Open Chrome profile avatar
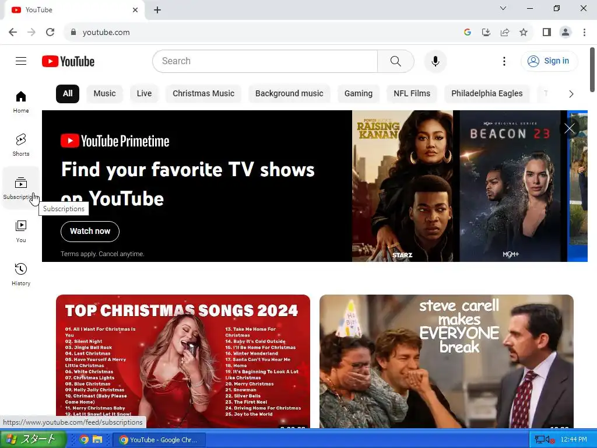597x448 pixels. (x=566, y=33)
